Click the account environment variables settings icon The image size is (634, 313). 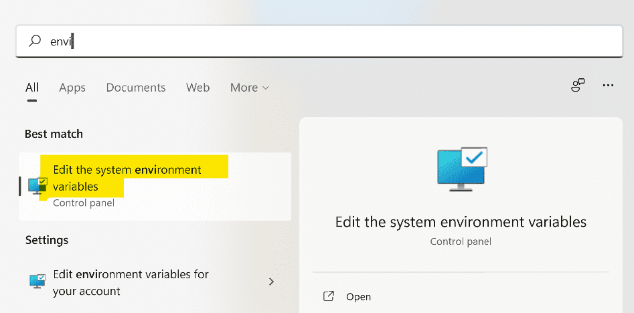[x=37, y=282]
